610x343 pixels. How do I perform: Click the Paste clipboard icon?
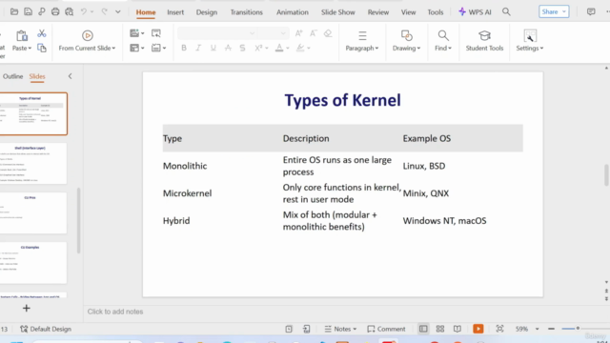point(22,36)
